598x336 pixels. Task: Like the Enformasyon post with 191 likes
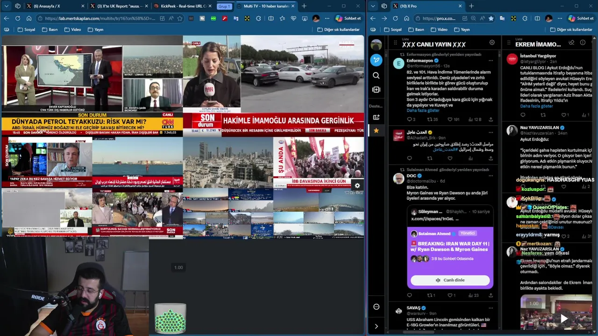tap(450, 119)
